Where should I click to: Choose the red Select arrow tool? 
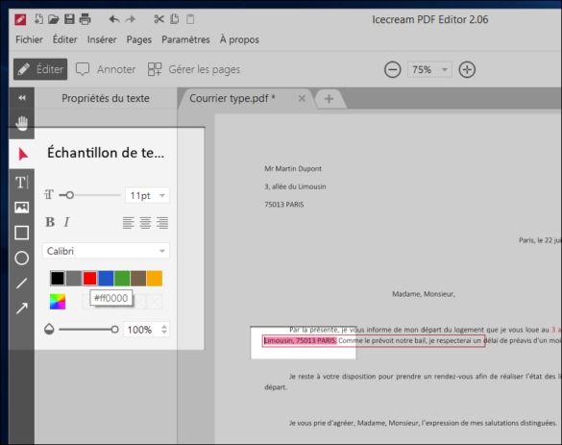tap(23, 154)
